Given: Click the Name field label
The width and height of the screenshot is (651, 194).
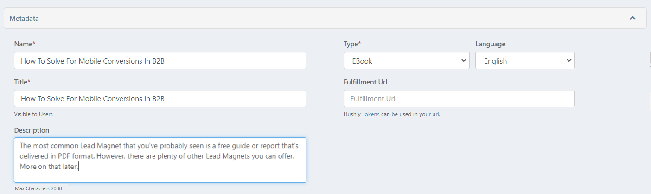Looking at the screenshot, I should click(25, 44).
